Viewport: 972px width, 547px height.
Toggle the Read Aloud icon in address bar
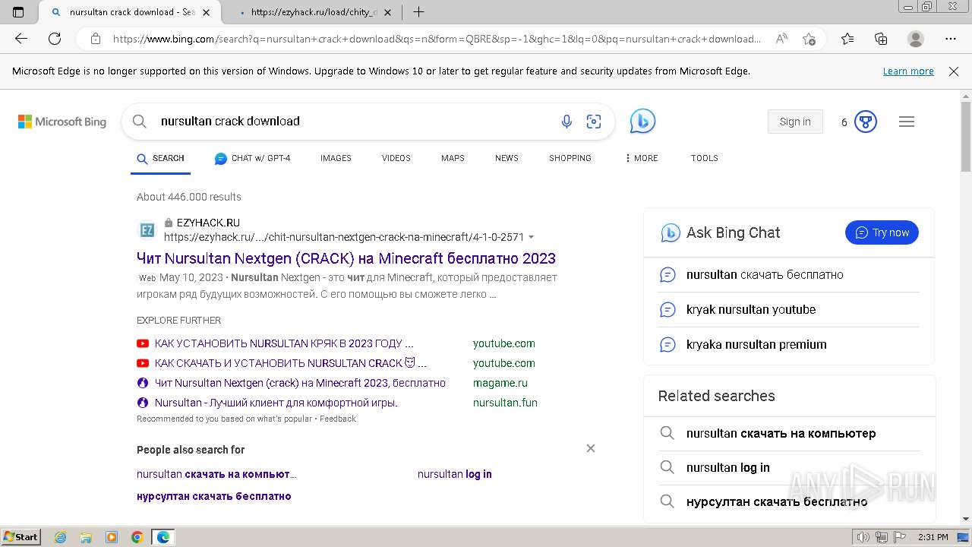(781, 39)
